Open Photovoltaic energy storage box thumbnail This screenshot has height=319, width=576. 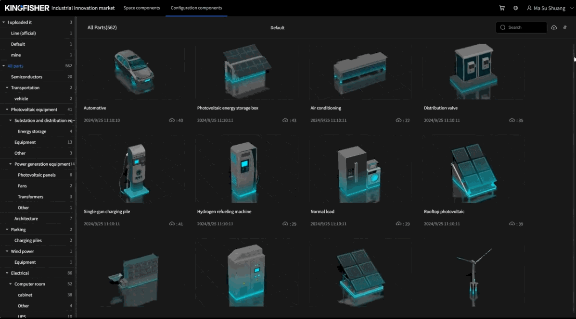(x=247, y=71)
